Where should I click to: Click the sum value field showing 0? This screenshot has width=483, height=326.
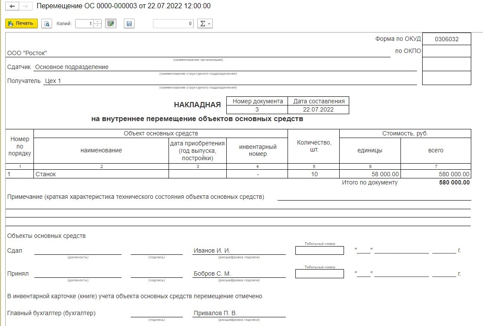point(173,23)
